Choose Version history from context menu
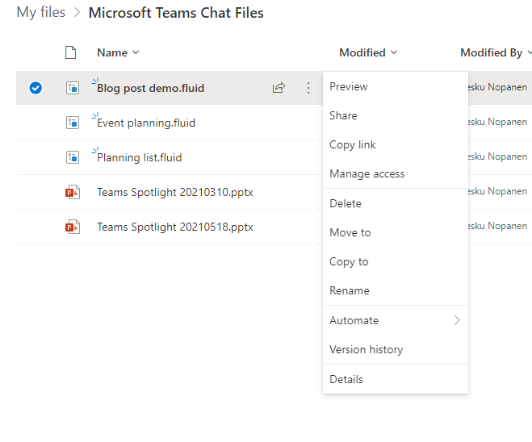This screenshot has height=442, width=532. pos(366,349)
